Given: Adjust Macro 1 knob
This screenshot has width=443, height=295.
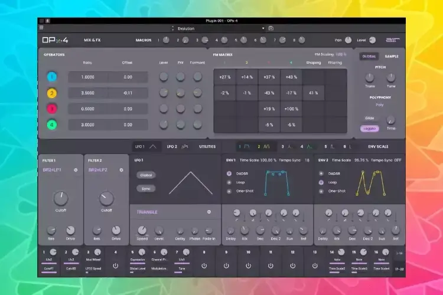Looking at the screenshot, I should 166,40.
